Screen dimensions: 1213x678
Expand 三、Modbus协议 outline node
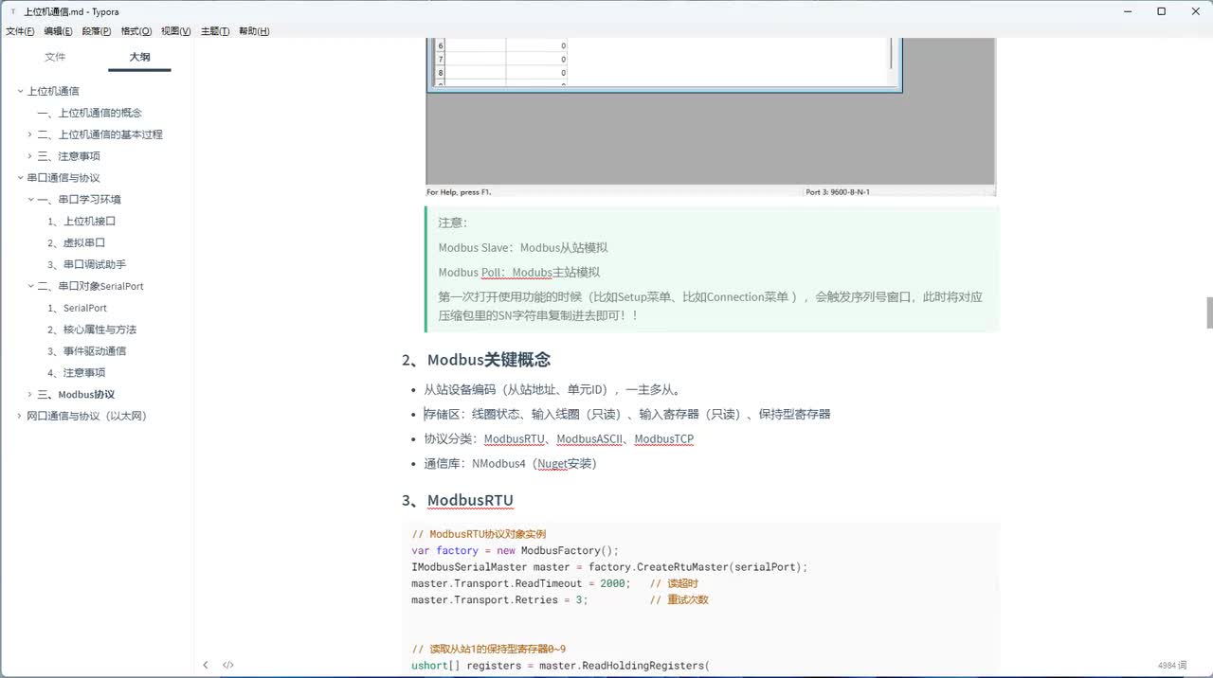(x=30, y=395)
